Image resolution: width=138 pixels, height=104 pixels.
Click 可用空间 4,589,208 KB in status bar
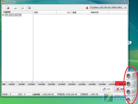pos(67,94)
